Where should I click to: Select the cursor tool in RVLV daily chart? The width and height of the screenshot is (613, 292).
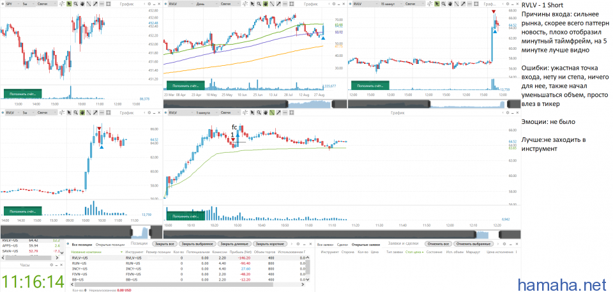(x=252, y=4)
